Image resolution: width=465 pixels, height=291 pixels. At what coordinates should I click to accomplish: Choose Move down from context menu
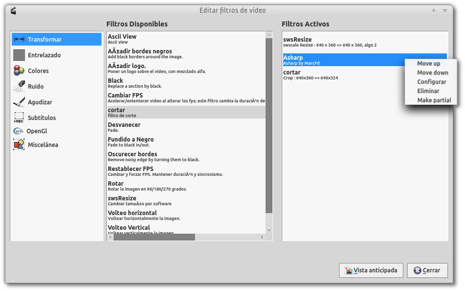(x=432, y=73)
